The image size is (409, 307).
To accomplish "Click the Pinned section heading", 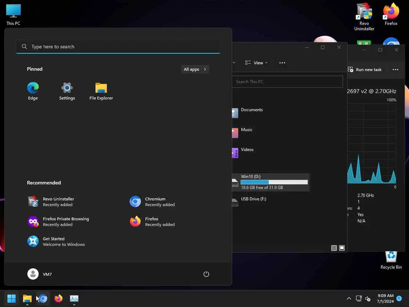I will [35, 69].
